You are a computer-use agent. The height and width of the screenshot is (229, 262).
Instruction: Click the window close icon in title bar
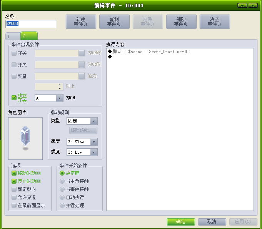(x=253, y=5)
